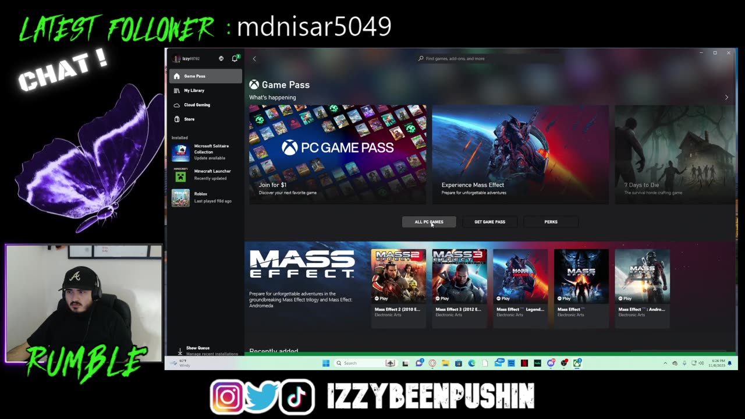The width and height of the screenshot is (745, 419).
Task: Go to Cloud Gaming section
Action: click(x=205, y=105)
